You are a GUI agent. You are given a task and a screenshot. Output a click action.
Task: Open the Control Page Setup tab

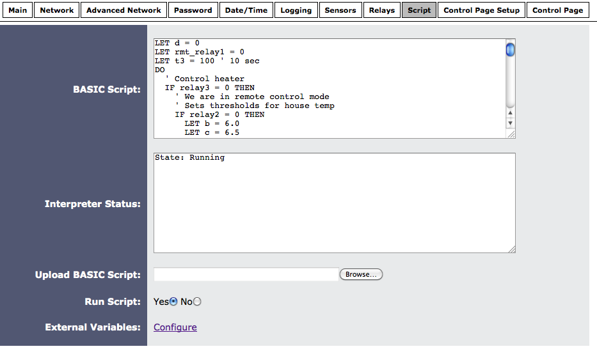pyautogui.click(x=481, y=10)
